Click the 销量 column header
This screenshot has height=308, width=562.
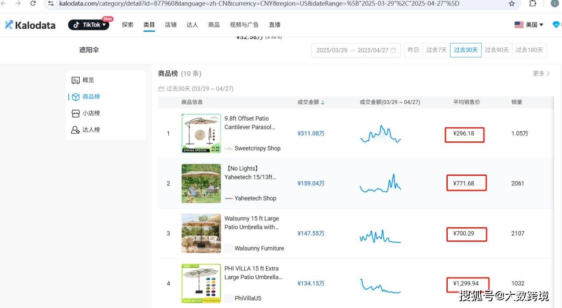pyautogui.click(x=517, y=102)
